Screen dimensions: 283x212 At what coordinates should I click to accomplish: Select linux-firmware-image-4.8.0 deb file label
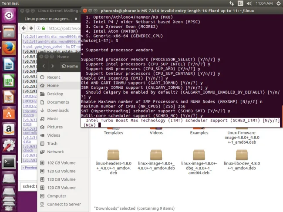242,137
